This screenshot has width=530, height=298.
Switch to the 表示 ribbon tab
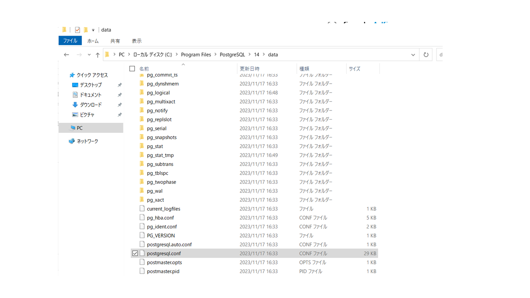[137, 41]
